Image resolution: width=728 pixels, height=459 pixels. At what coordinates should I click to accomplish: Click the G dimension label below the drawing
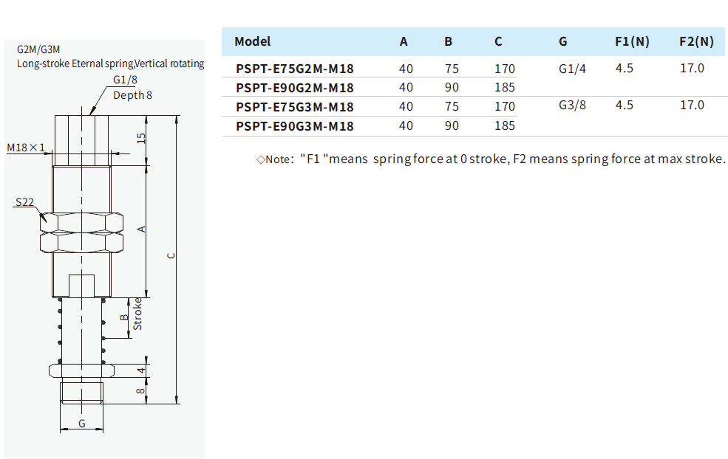click(81, 424)
